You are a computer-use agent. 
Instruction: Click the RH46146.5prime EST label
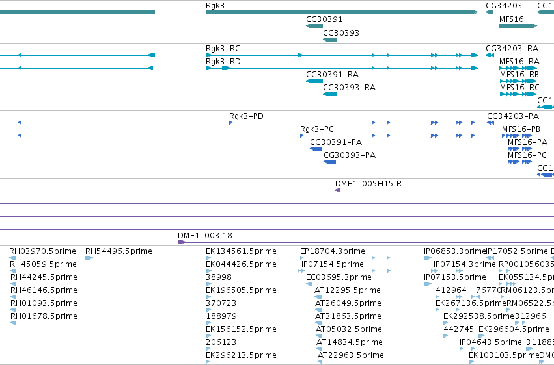(44, 291)
